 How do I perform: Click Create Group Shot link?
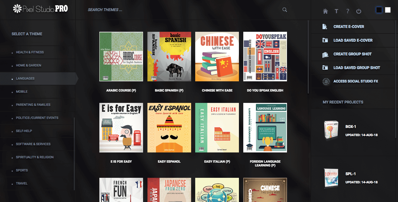(353, 54)
